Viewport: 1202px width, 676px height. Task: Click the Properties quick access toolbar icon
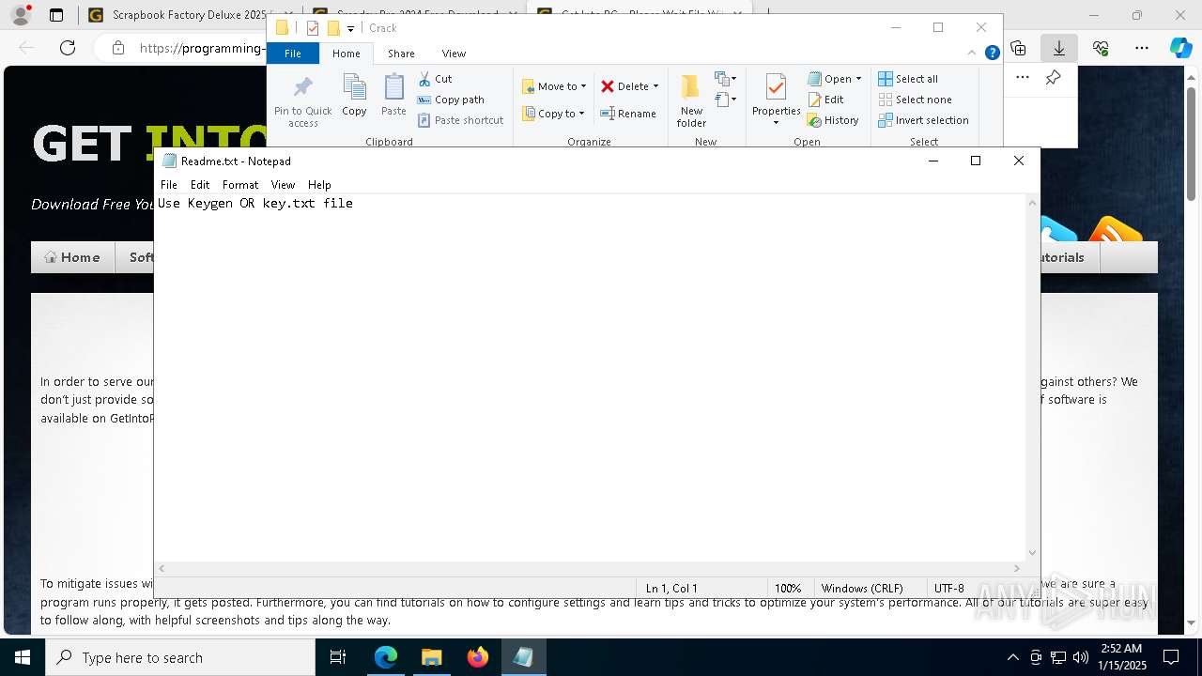tap(313, 28)
